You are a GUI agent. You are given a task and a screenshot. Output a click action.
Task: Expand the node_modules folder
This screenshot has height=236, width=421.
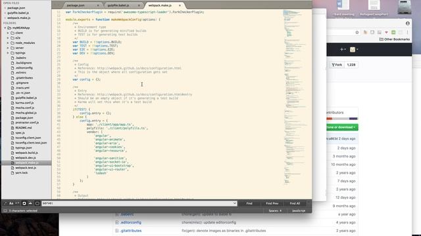click(x=8, y=43)
